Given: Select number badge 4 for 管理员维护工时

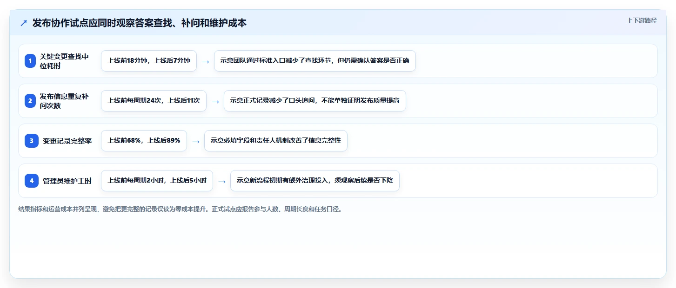Looking at the screenshot, I should click(31, 181).
